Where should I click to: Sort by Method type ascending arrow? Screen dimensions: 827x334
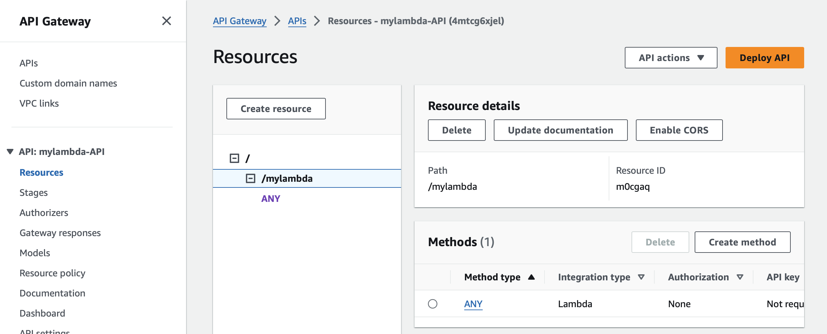click(x=531, y=277)
